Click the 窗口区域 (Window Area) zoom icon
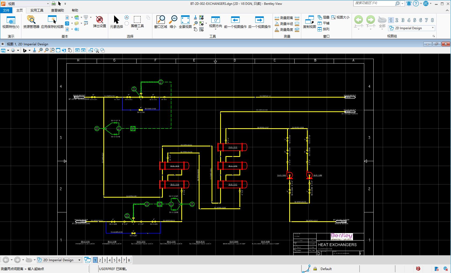 (x=161, y=20)
